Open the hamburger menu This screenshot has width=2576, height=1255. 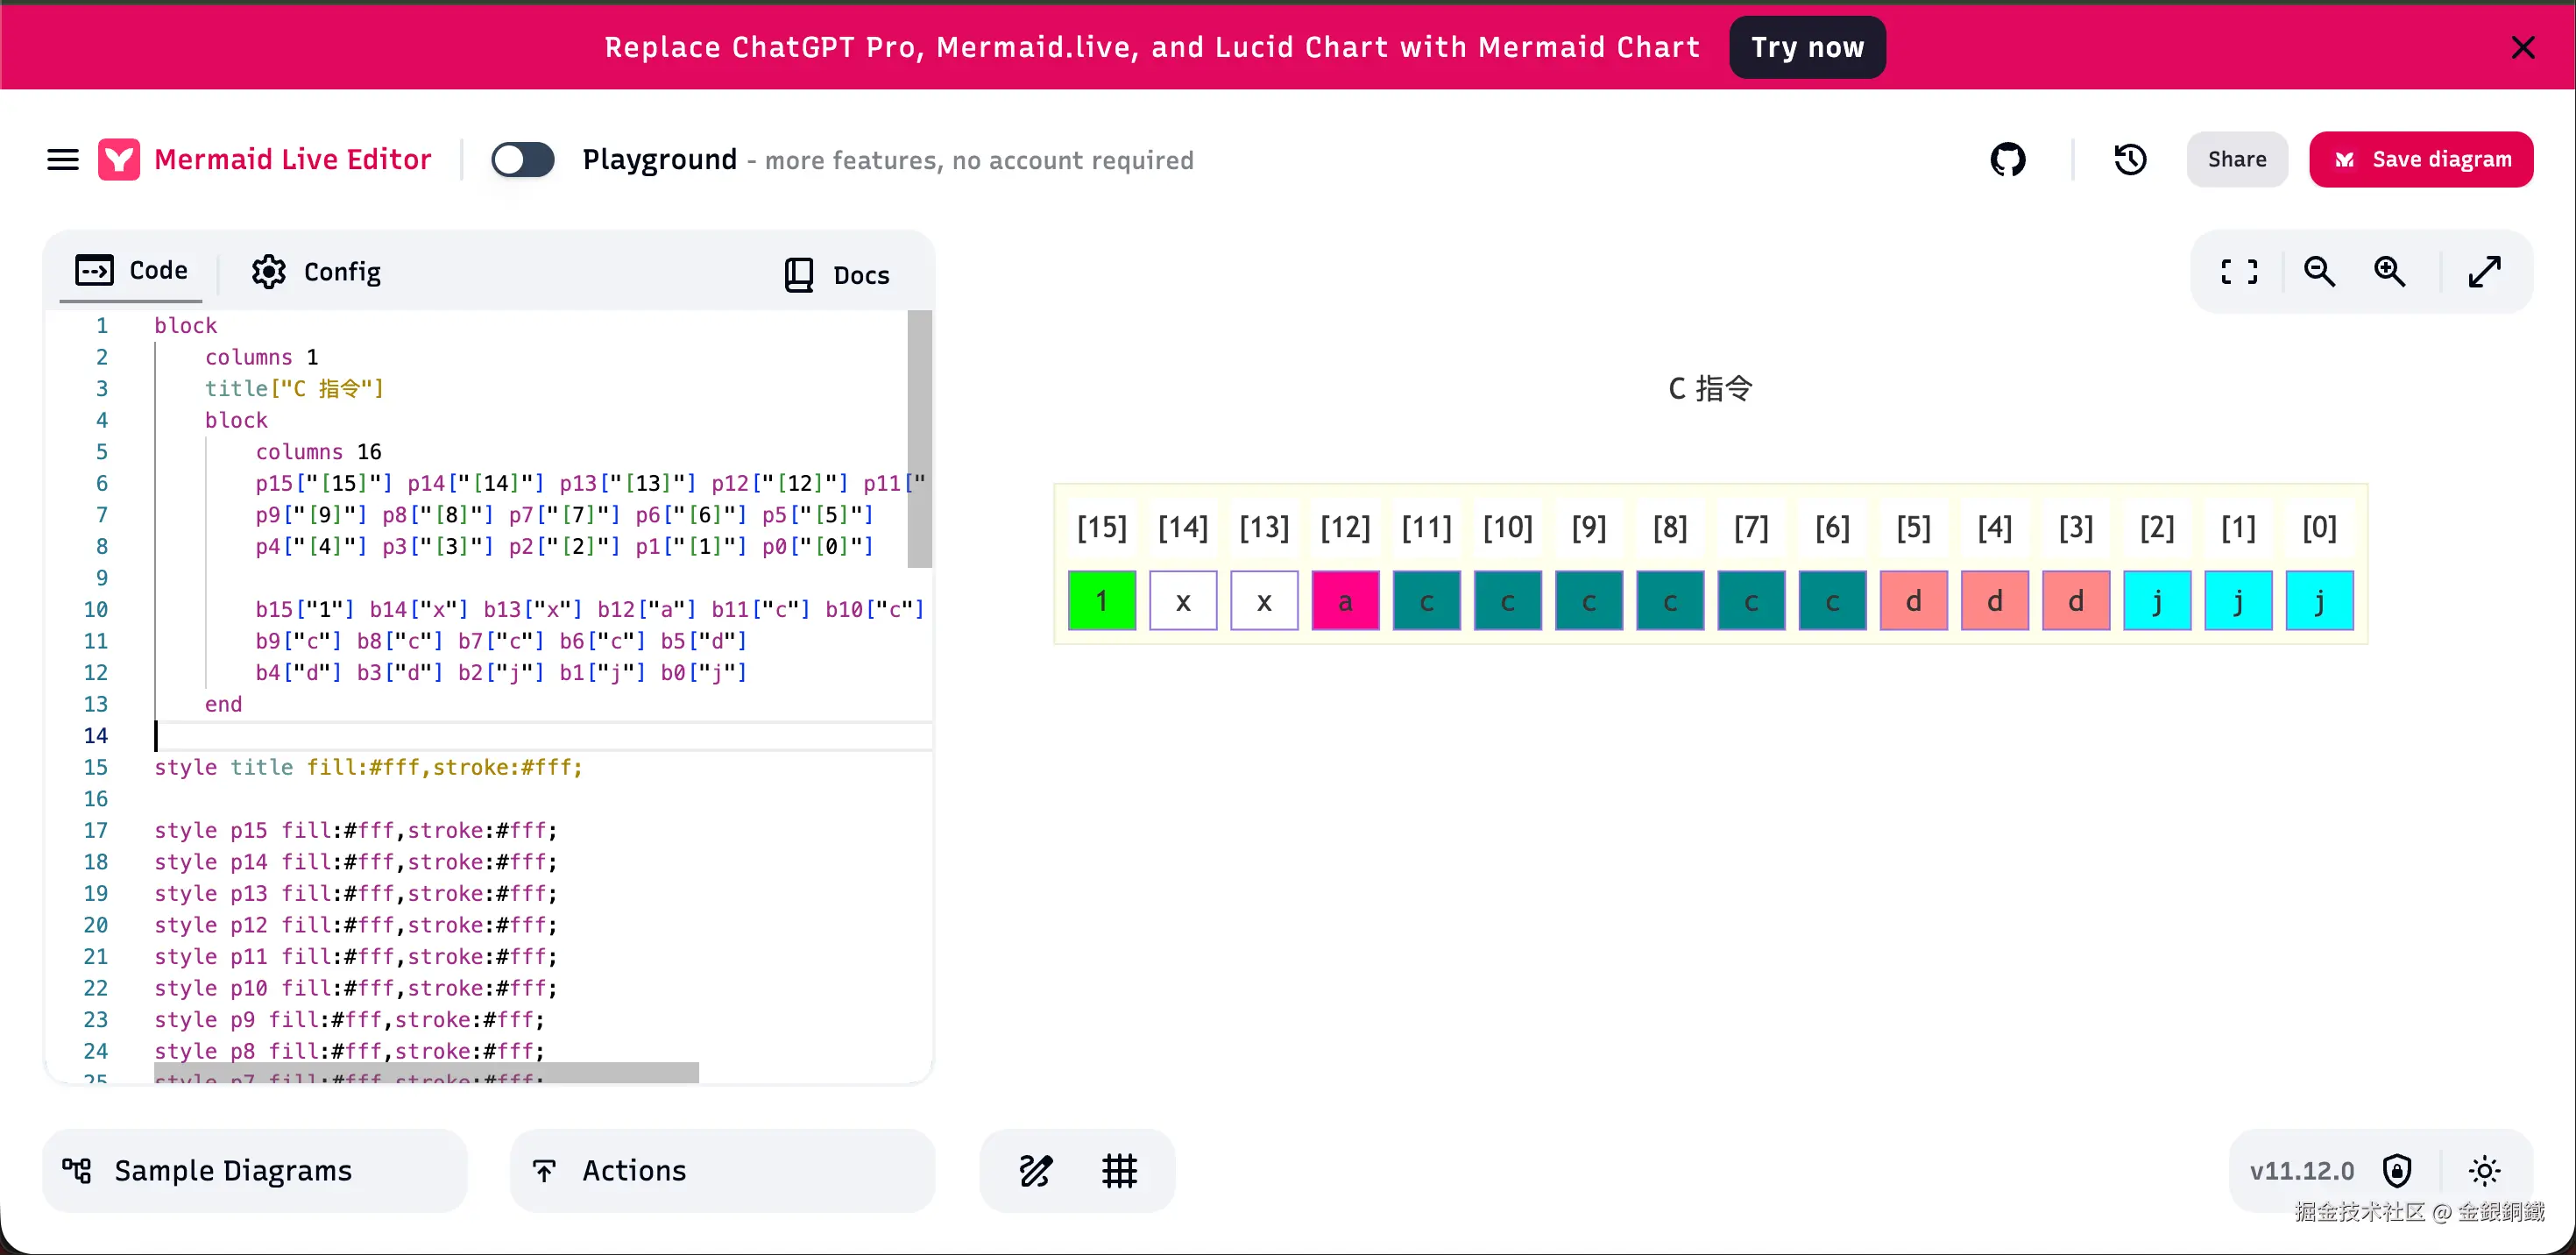[x=62, y=160]
